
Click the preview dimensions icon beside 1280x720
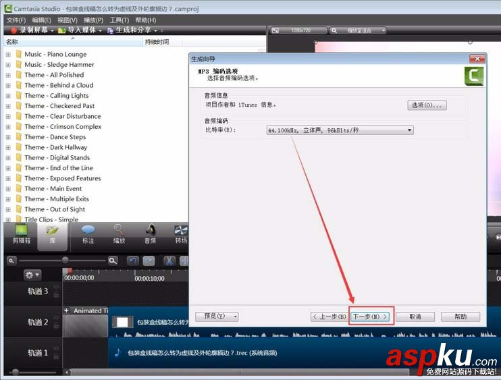(275, 30)
